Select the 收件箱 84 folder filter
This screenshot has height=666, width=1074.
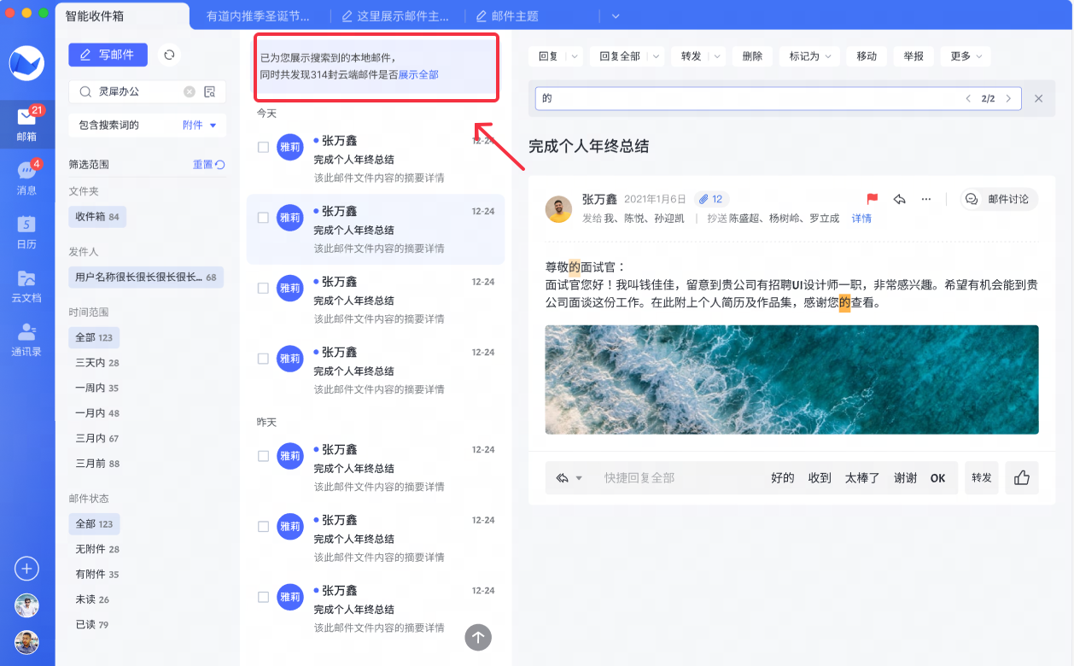click(97, 217)
